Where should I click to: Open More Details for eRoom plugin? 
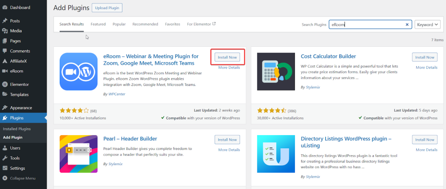(x=229, y=68)
